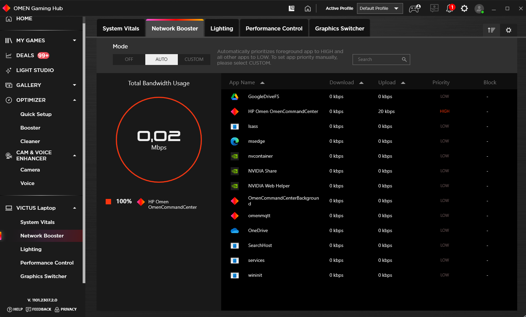Set Network Booster mode to OFF

click(129, 60)
